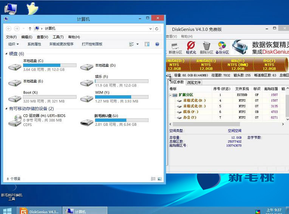This screenshot has width=289, height=214.
Task: Click the 备份分区 icon
Action: coord(222,48)
